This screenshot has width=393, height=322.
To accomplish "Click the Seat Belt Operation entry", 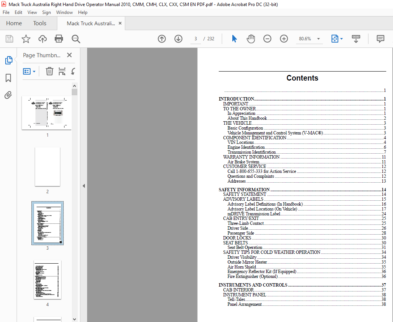I will coord(307,247).
